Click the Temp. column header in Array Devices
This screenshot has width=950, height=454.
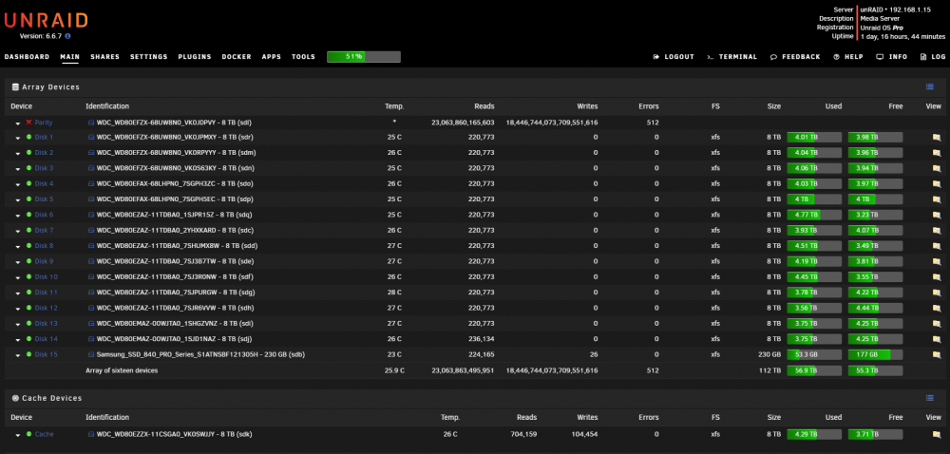[x=394, y=106]
